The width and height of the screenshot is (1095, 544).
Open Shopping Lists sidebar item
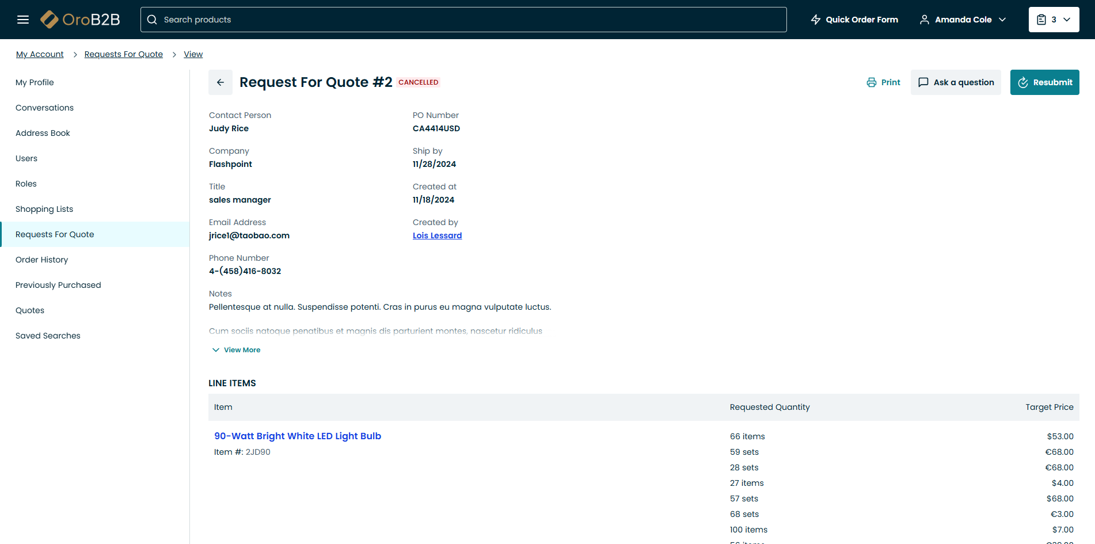[44, 209]
